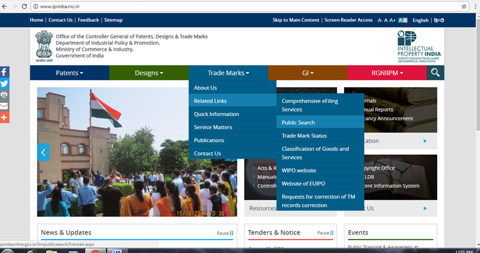The width and height of the screenshot is (480, 253).
Task: Open Chrome browser menu three dots
Action: click(475, 7)
